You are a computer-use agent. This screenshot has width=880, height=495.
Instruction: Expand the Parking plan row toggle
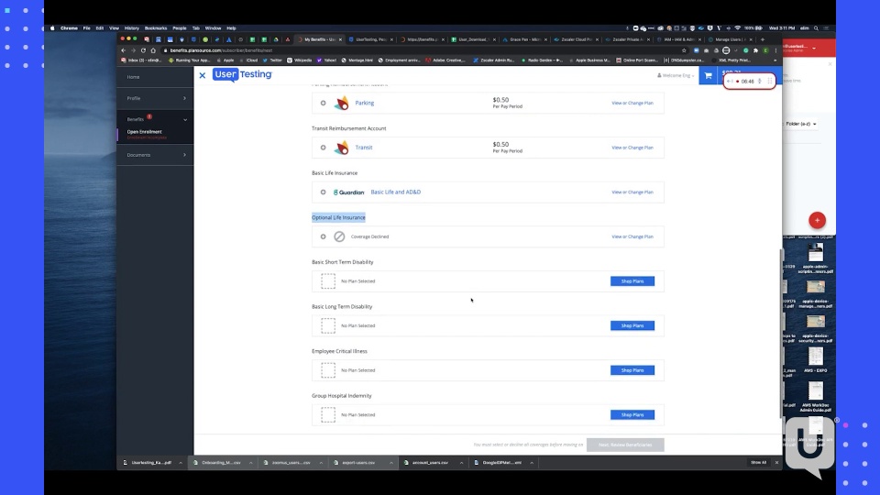(324, 103)
